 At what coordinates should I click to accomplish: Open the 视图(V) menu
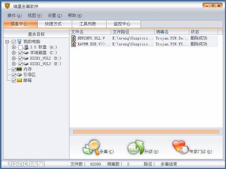tap(35, 15)
